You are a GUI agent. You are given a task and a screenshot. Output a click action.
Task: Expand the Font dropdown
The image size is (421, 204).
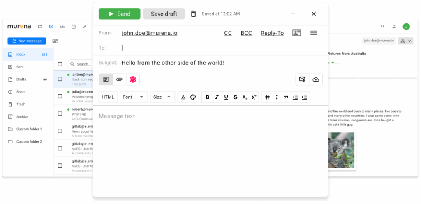click(x=134, y=97)
